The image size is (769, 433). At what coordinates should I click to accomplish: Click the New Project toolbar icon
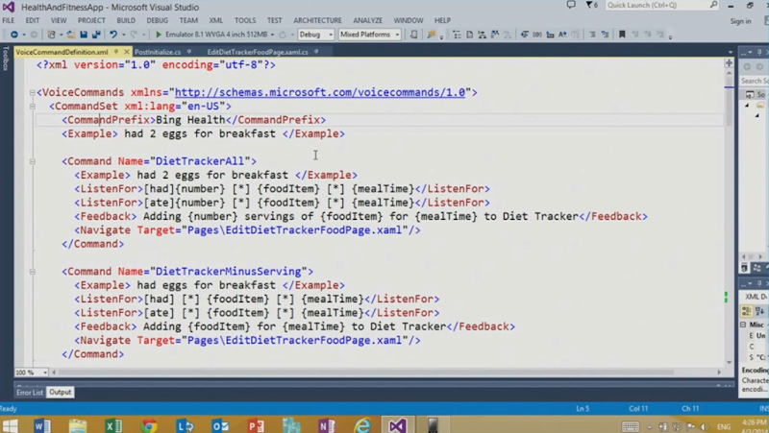click(x=51, y=35)
